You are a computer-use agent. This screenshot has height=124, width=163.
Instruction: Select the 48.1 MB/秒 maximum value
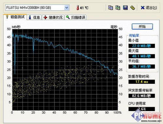click(141, 56)
